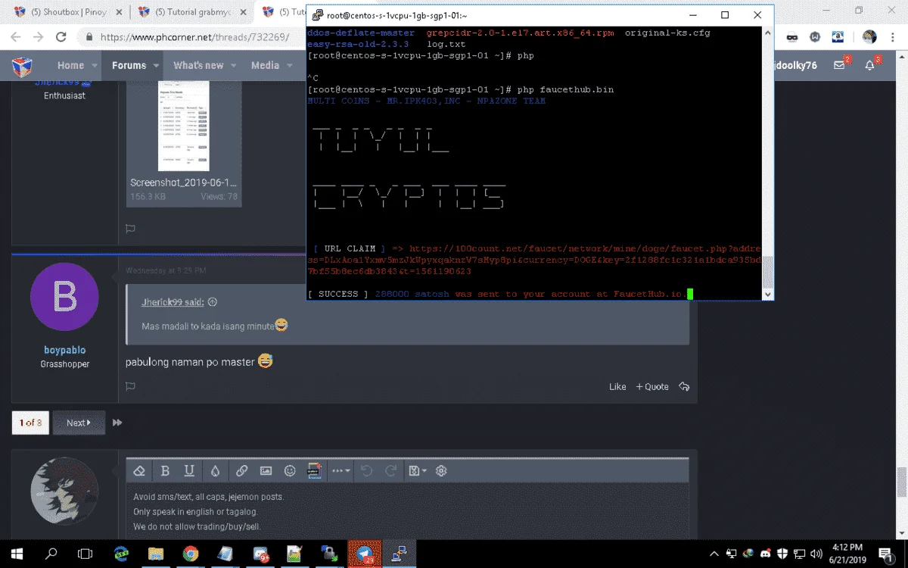
Task: Like boypablo's post
Action: point(617,386)
